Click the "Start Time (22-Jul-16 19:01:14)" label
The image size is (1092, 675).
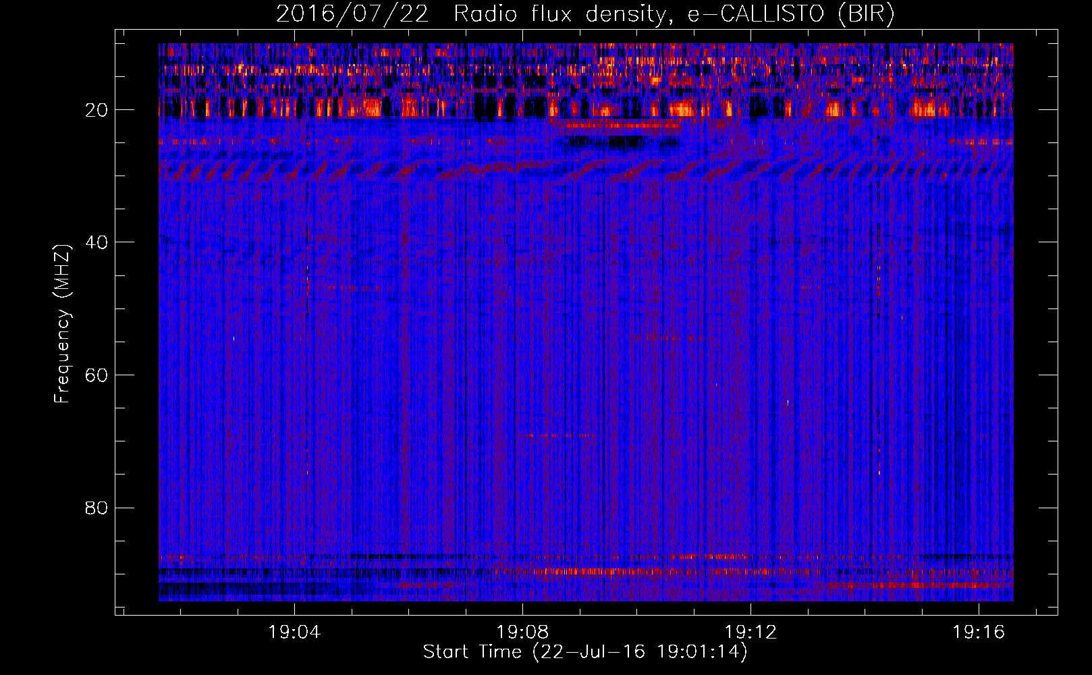click(585, 652)
